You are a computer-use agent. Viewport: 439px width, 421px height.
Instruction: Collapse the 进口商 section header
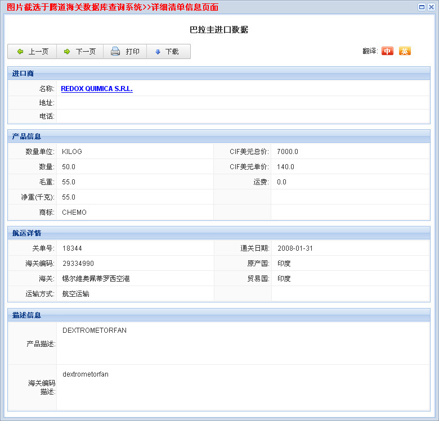click(x=23, y=74)
